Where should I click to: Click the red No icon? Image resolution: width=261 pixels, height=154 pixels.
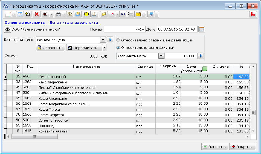[253, 14]
